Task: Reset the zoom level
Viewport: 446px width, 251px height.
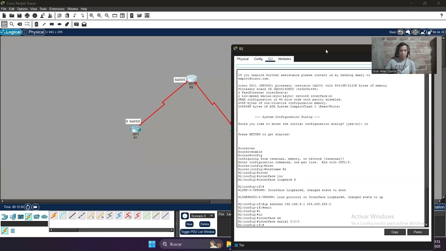Action: tap(99, 16)
